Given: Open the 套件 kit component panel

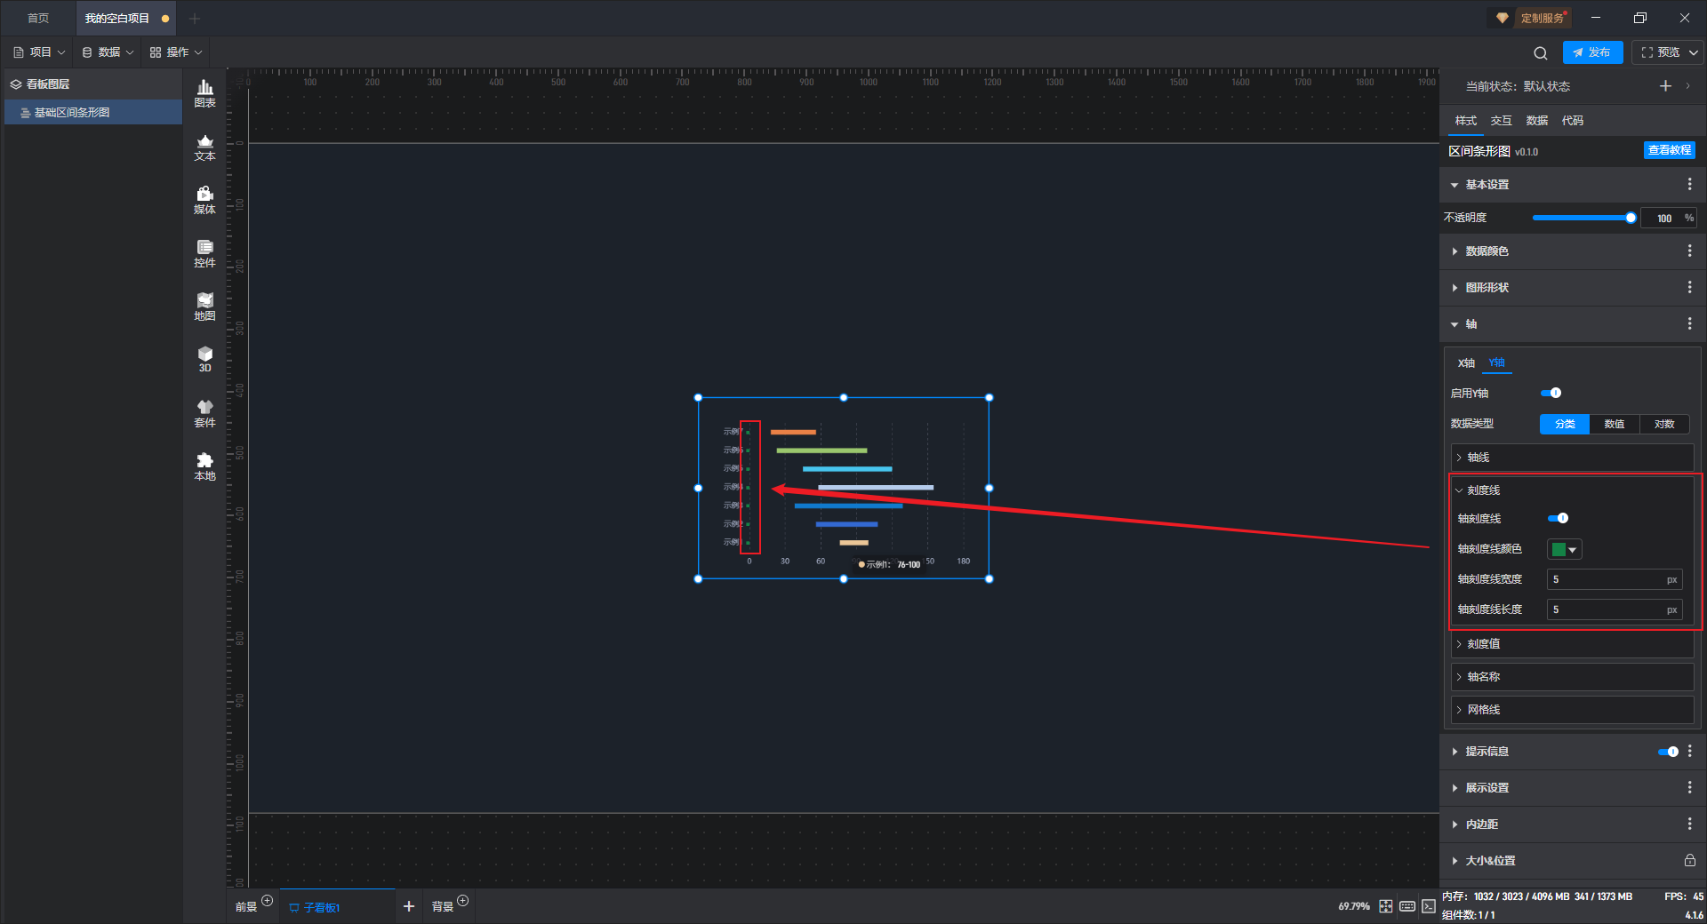Looking at the screenshot, I should click(204, 413).
